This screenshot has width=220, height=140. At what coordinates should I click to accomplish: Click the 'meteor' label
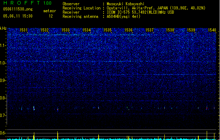[50, 11]
